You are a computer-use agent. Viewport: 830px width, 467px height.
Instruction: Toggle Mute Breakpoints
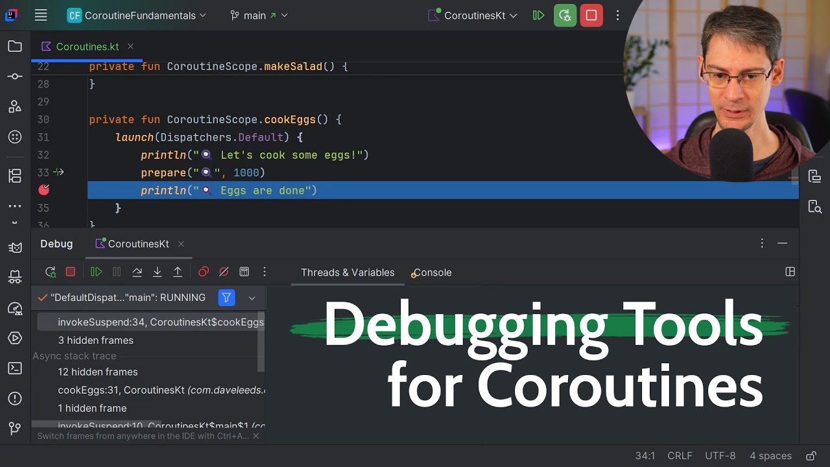(x=224, y=272)
